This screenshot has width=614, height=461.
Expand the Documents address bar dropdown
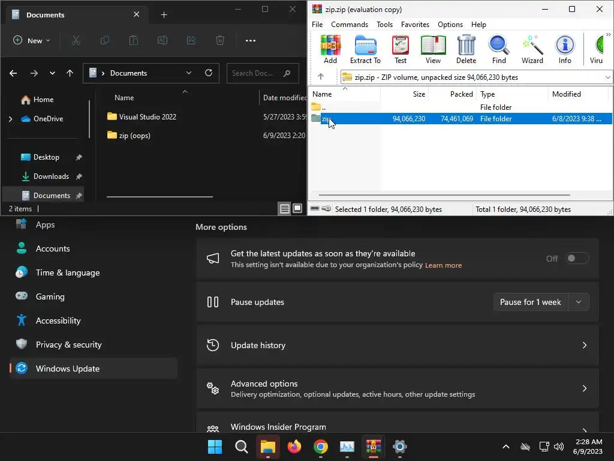coord(189,73)
